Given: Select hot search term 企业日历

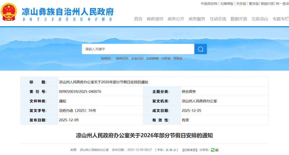Looking at the screenshot, I should coord(137,58).
